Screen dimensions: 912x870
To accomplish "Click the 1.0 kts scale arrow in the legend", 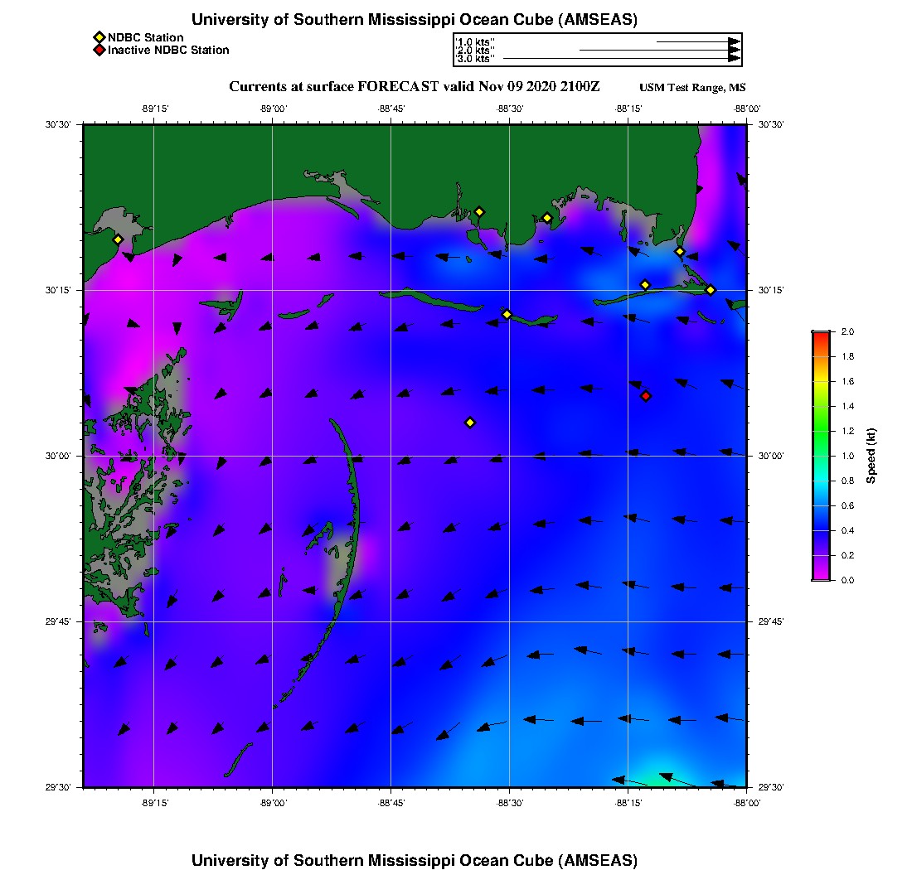I will tap(698, 41).
